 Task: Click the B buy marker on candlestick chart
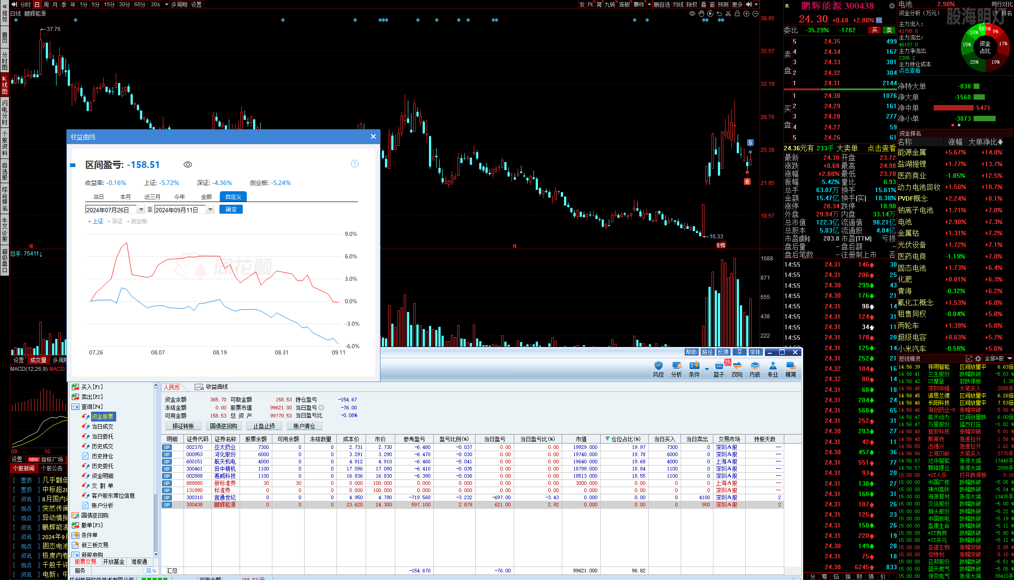(747, 181)
